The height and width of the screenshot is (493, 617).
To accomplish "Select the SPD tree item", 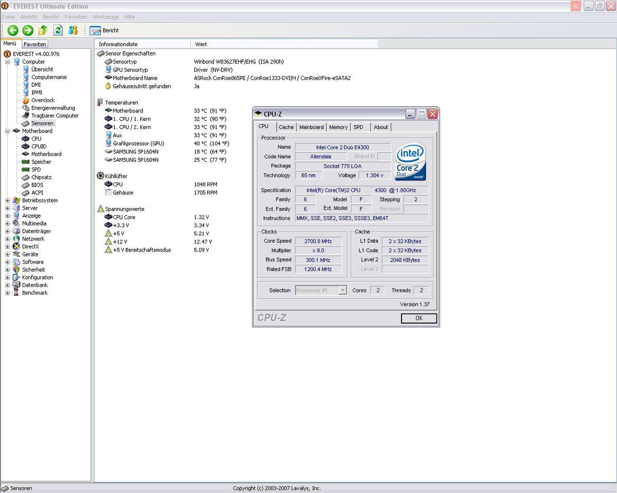I will [x=36, y=169].
